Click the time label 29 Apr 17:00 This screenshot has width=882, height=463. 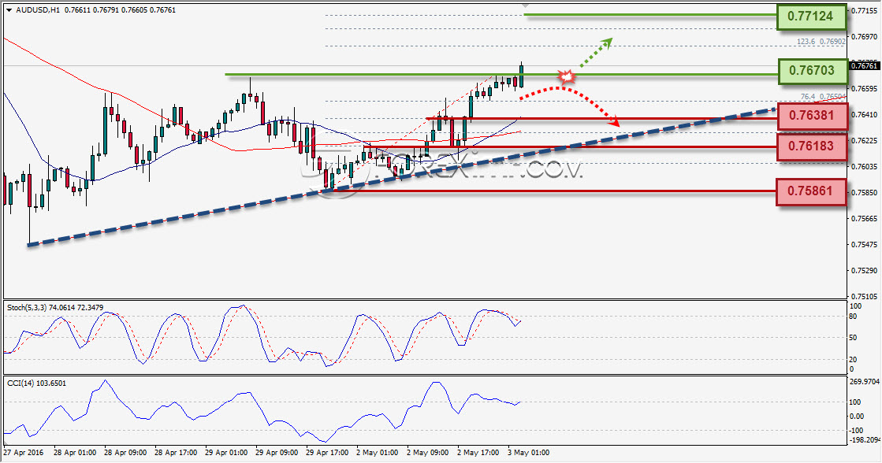click(x=327, y=452)
